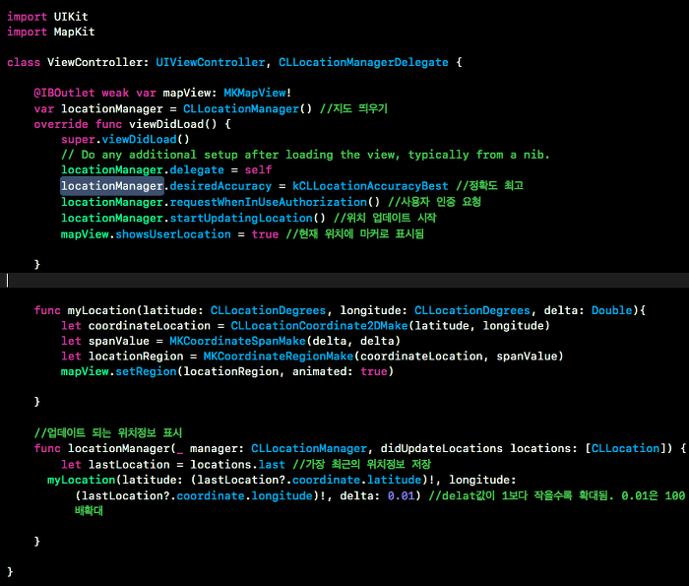Click "myLocation" in the func declaration
Viewport: 689px width, 586px height.
click(101, 311)
